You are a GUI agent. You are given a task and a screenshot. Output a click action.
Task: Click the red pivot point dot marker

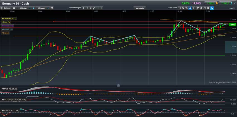click(x=54, y=21)
